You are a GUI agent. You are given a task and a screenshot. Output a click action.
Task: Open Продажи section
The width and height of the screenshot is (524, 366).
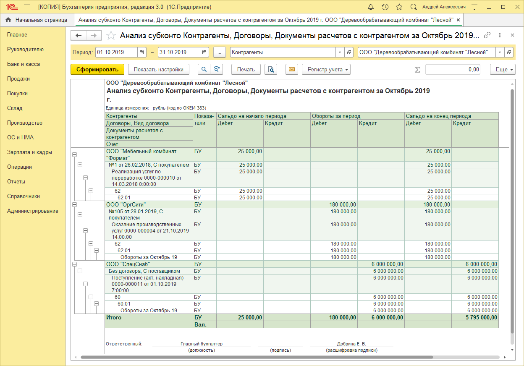coord(18,79)
